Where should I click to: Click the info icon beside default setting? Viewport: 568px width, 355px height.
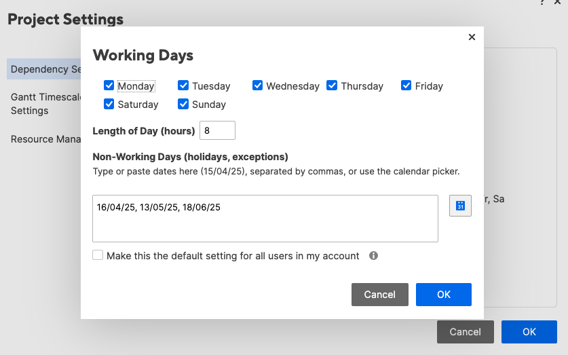[x=373, y=256]
